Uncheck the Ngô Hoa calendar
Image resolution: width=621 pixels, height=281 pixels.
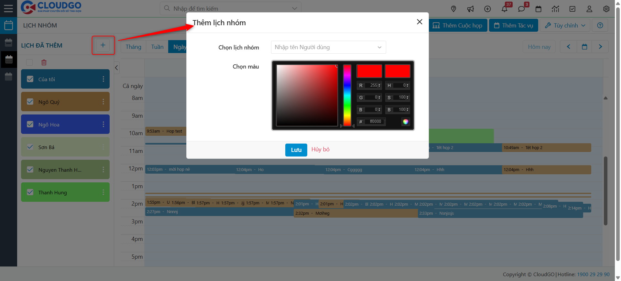[30, 124]
